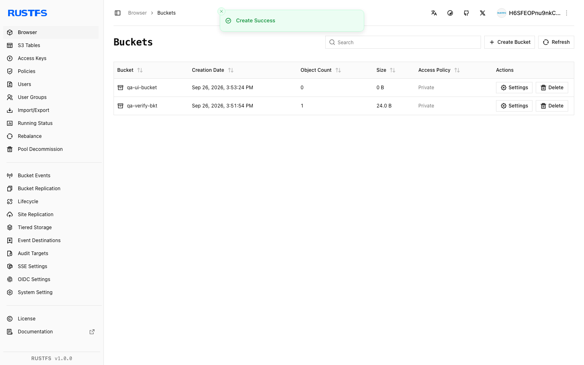Open Lifecycle page
The height and width of the screenshot is (365, 584).
51,202
